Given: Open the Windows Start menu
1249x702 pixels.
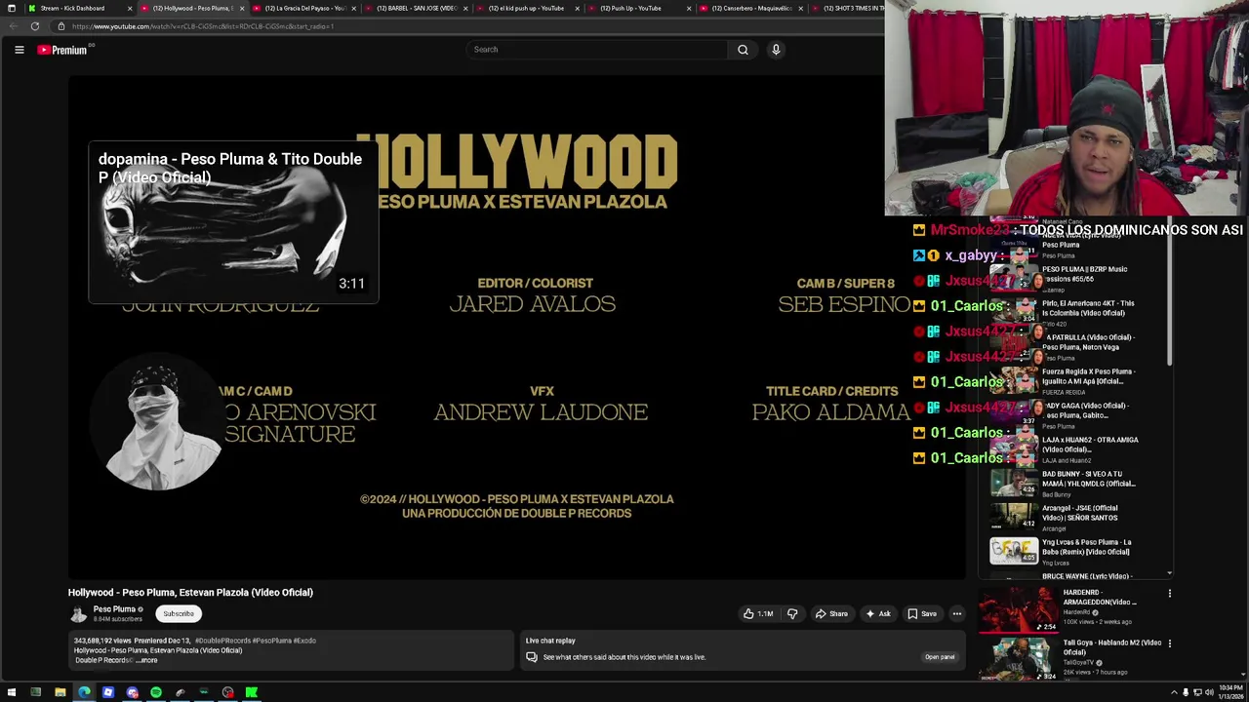Looking at the screenshot, I should 12,692.
